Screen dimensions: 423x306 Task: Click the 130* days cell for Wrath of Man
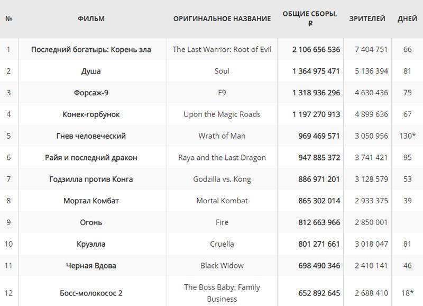point(407,136)
